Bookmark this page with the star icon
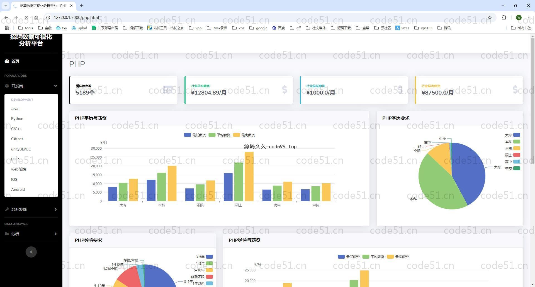Viewport: 535px width, 287px height. [490, 18]
